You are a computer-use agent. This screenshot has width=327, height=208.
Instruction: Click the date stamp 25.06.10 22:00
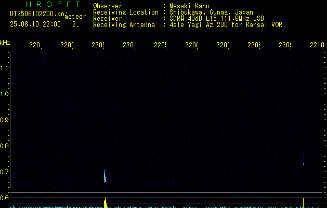35,24
